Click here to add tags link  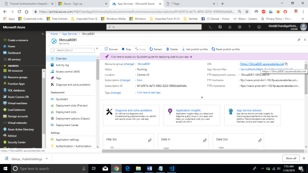coord(149,92)
